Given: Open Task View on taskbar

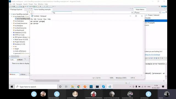Looking at the screenshot, I should 66,87.
